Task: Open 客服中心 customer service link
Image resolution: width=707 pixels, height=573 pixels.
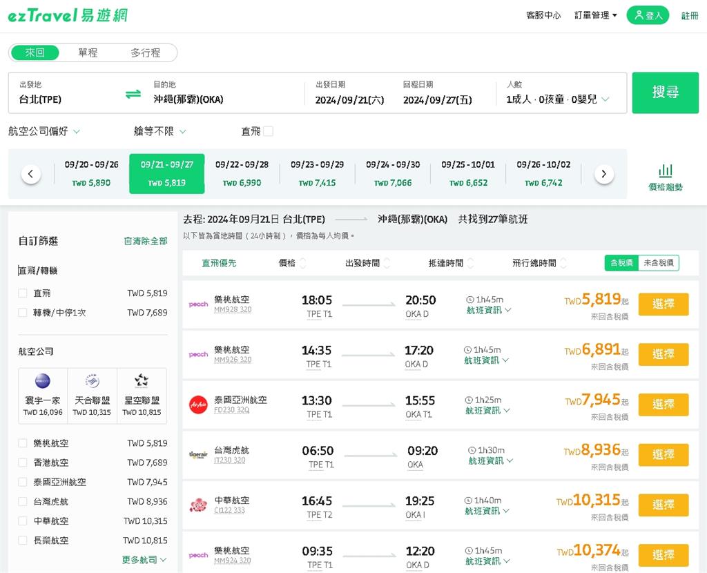Action: [543, 15]
